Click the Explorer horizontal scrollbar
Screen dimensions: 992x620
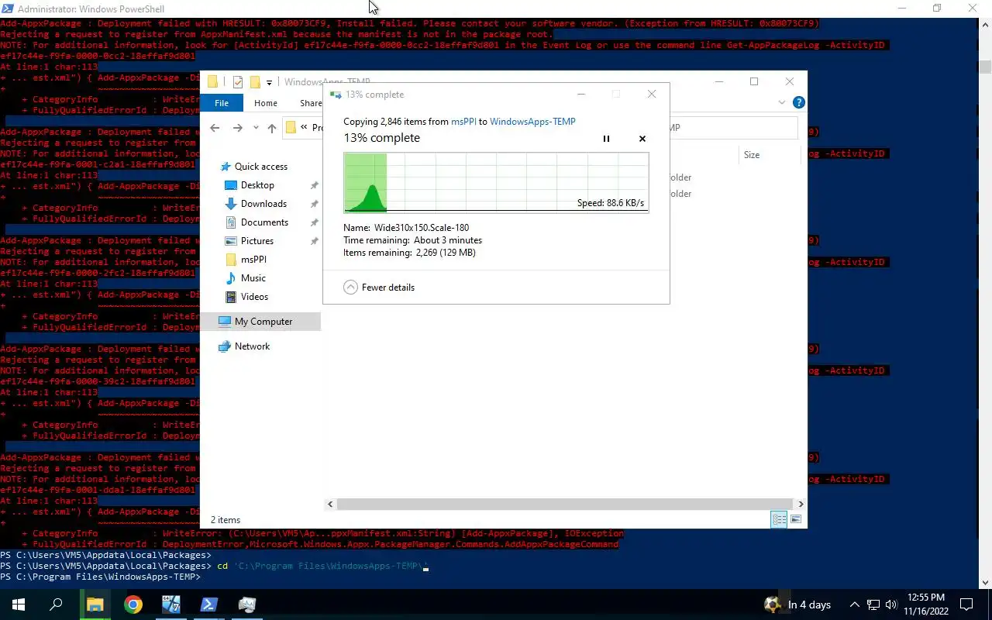[x=565, y=504]
